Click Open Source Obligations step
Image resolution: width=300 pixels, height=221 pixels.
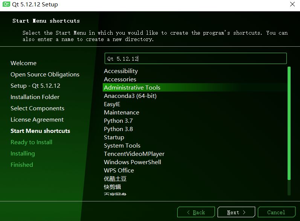pos(45,74)
